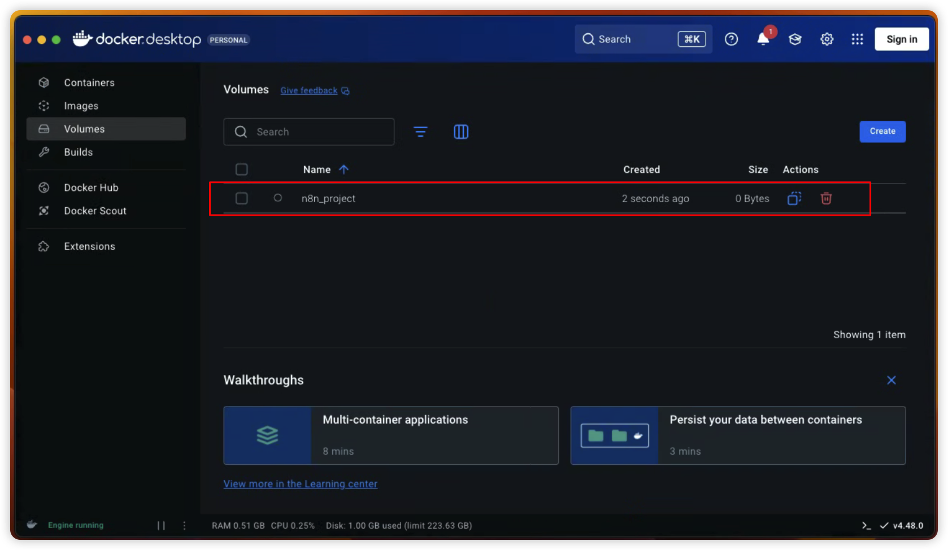
Task: Click the Disk usage status entry
Action: 399,526
